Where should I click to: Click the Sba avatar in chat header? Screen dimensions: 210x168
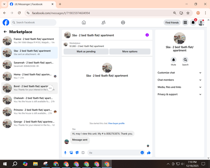click(x=68, y=35)
